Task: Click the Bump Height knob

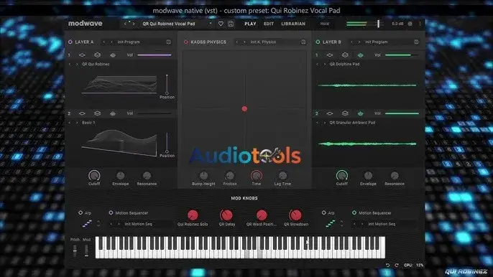Action: pos(204,176)
